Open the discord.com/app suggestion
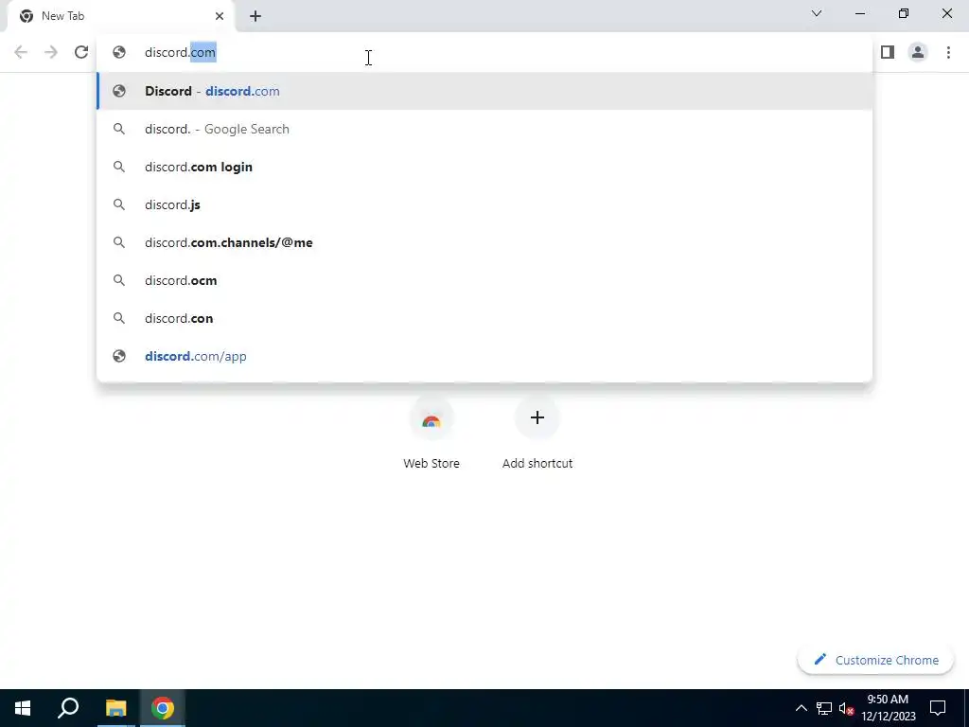The image size is (969, 727). pos(484,356)
